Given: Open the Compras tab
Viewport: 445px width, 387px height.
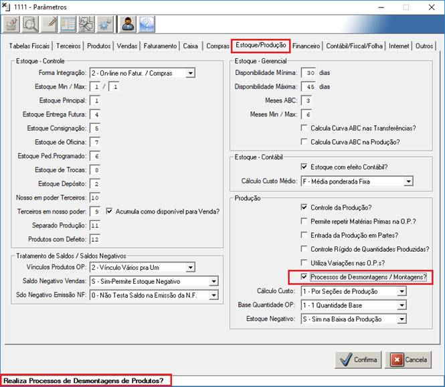Looking at the screenshot, I should point(217,46).
